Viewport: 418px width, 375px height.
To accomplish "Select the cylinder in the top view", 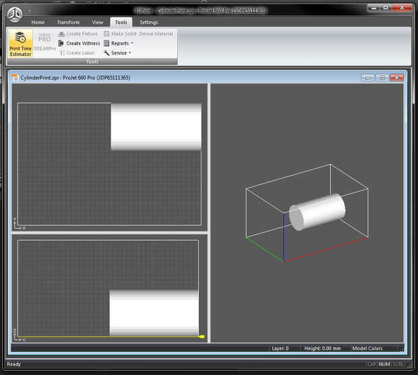I will coord(156,127).
